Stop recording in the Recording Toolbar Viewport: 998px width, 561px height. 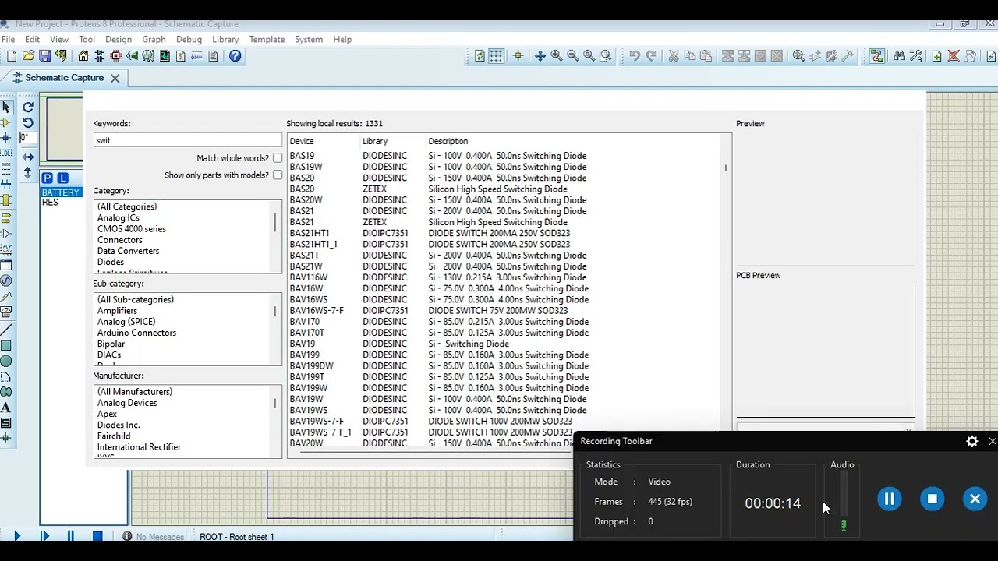click(x=932, y=499)
